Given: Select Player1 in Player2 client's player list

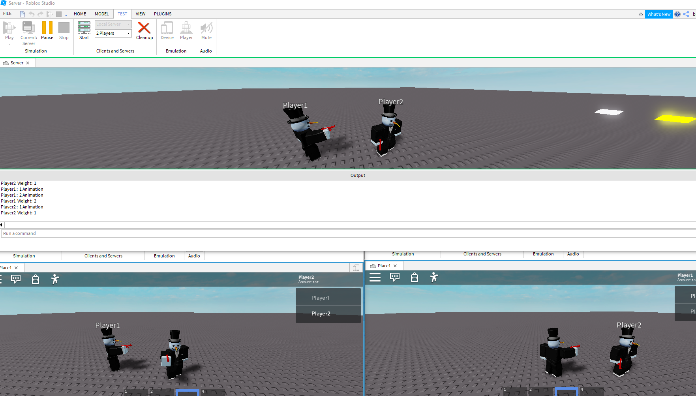Looking at the screenshot, I should (328, 298).
